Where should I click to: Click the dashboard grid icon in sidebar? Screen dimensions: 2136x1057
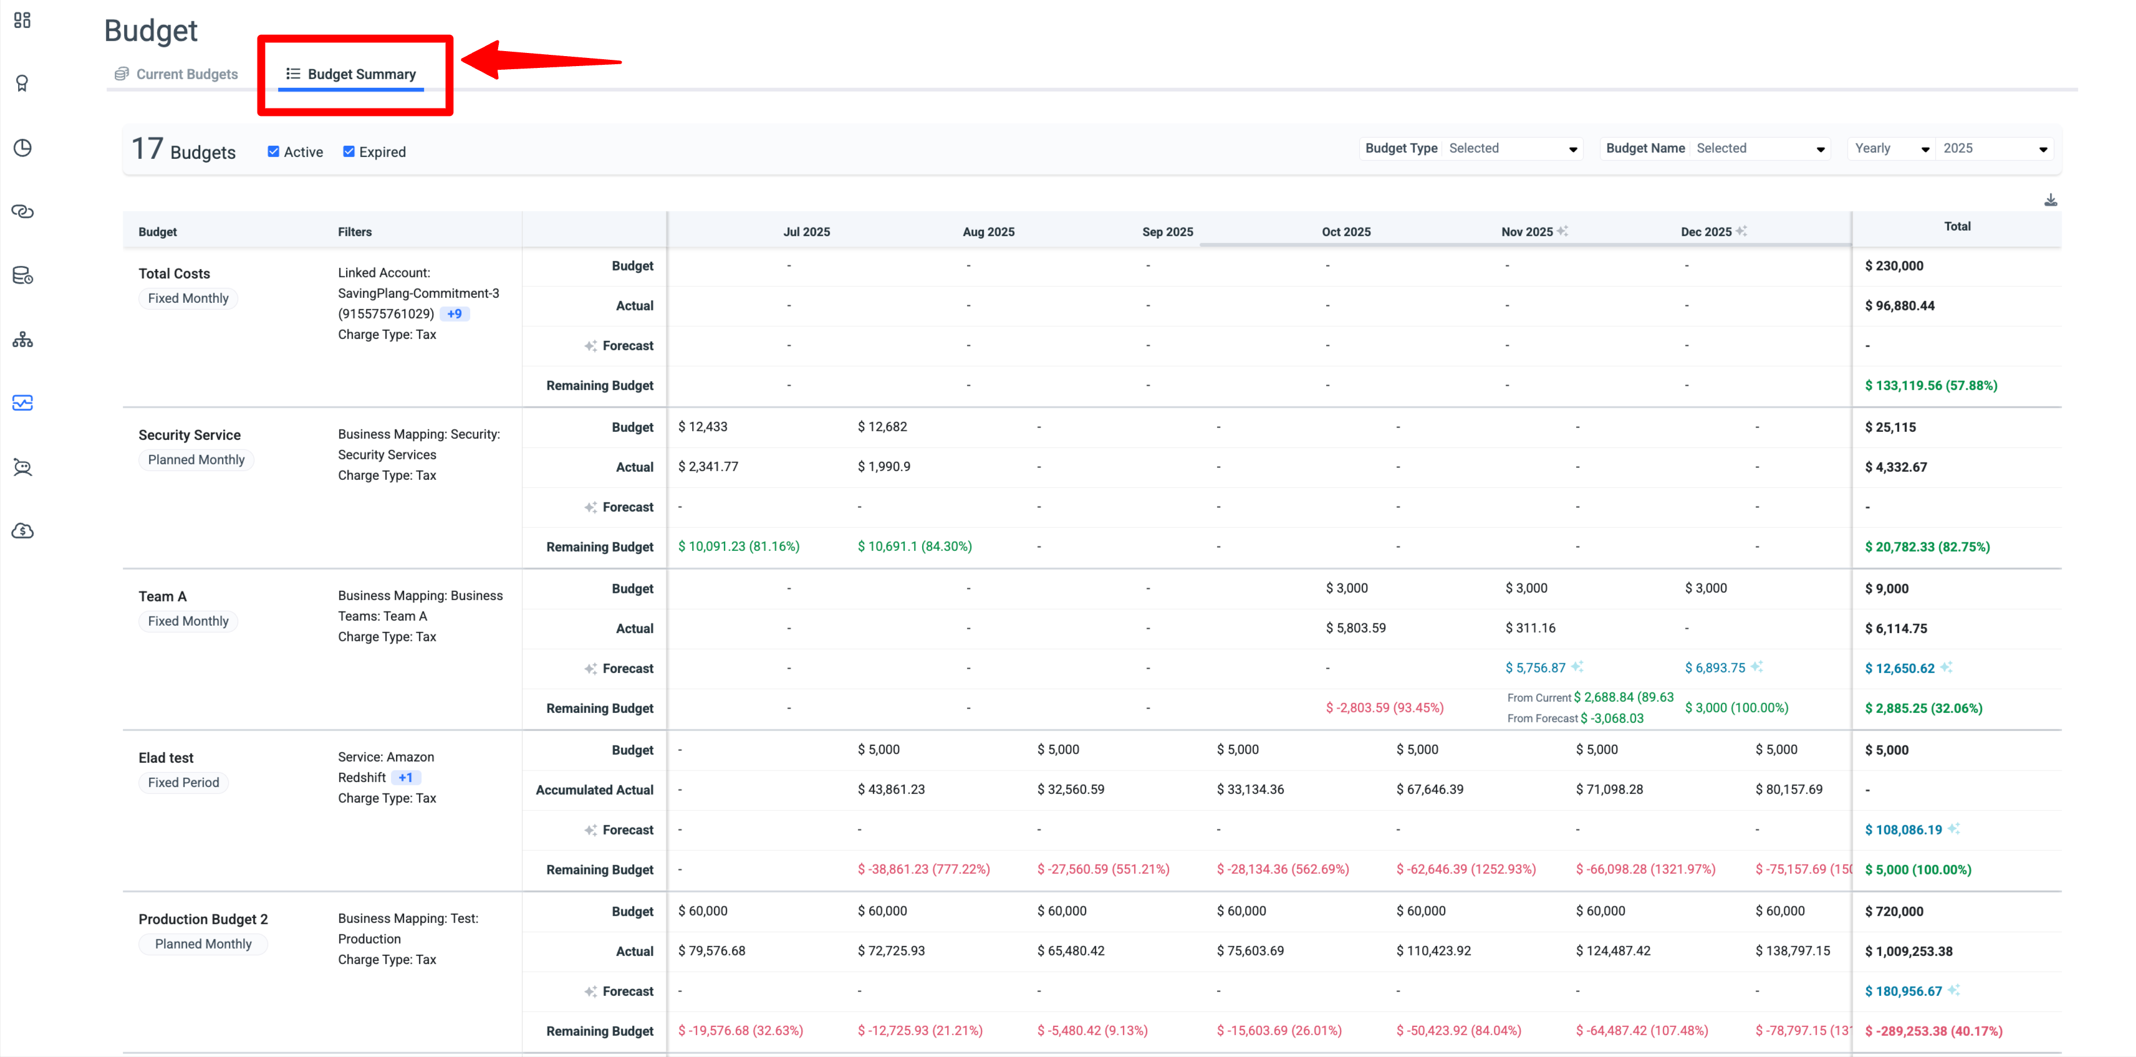pos(22,20)
